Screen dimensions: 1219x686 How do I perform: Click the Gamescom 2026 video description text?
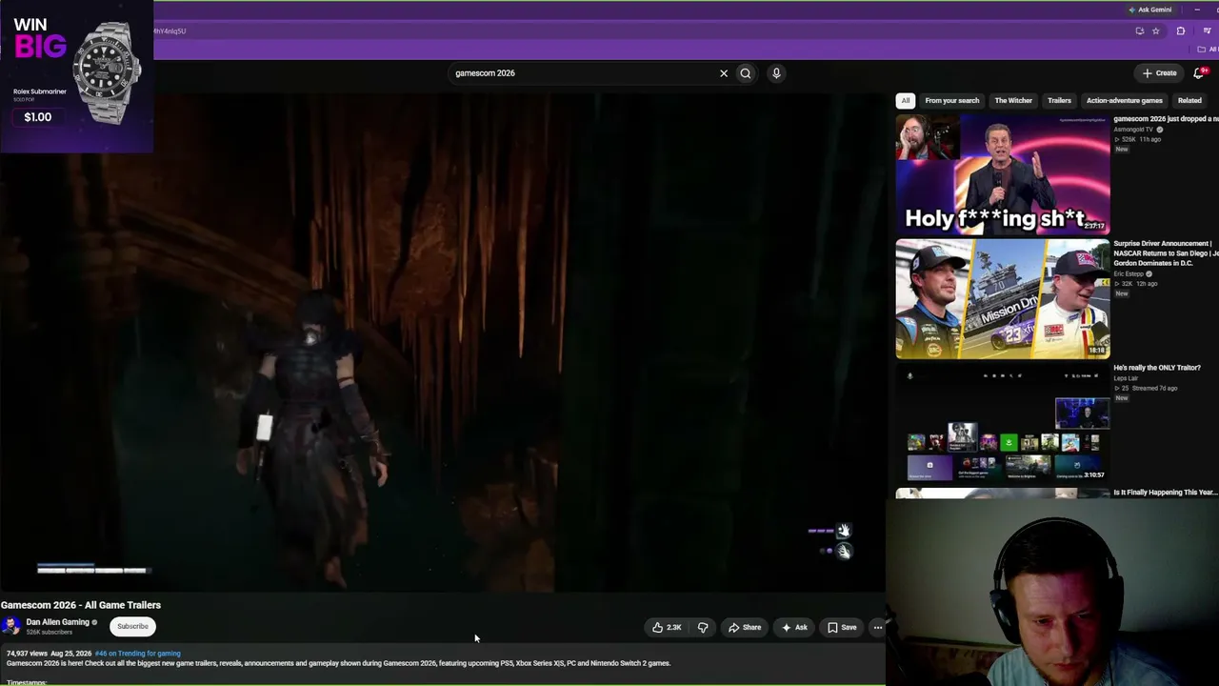(338, 663)
